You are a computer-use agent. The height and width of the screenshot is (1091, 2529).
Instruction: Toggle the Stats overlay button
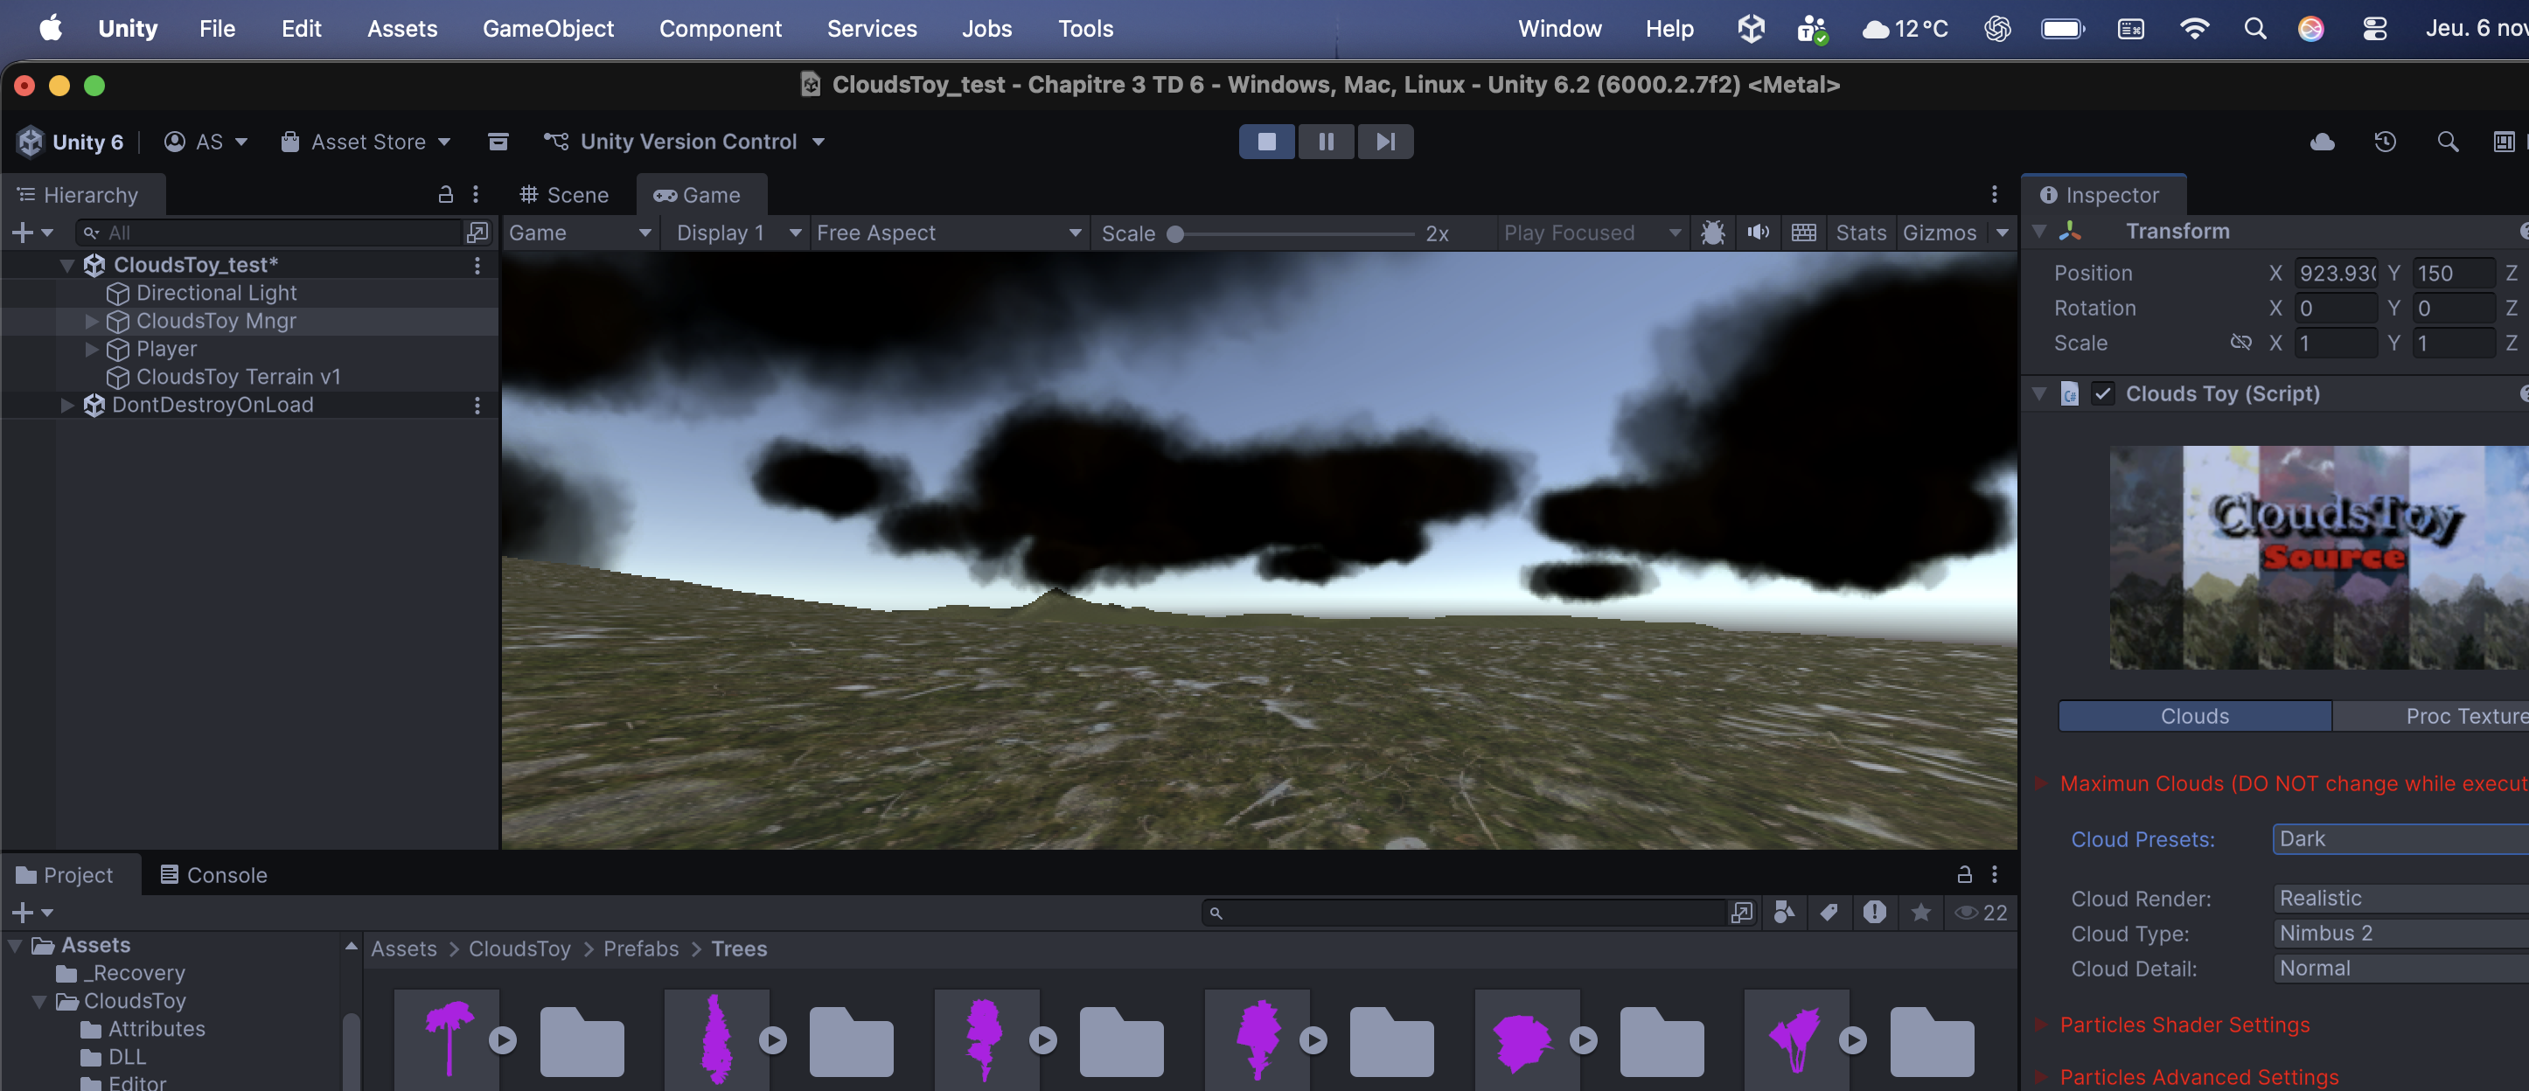pos(1860,233)
